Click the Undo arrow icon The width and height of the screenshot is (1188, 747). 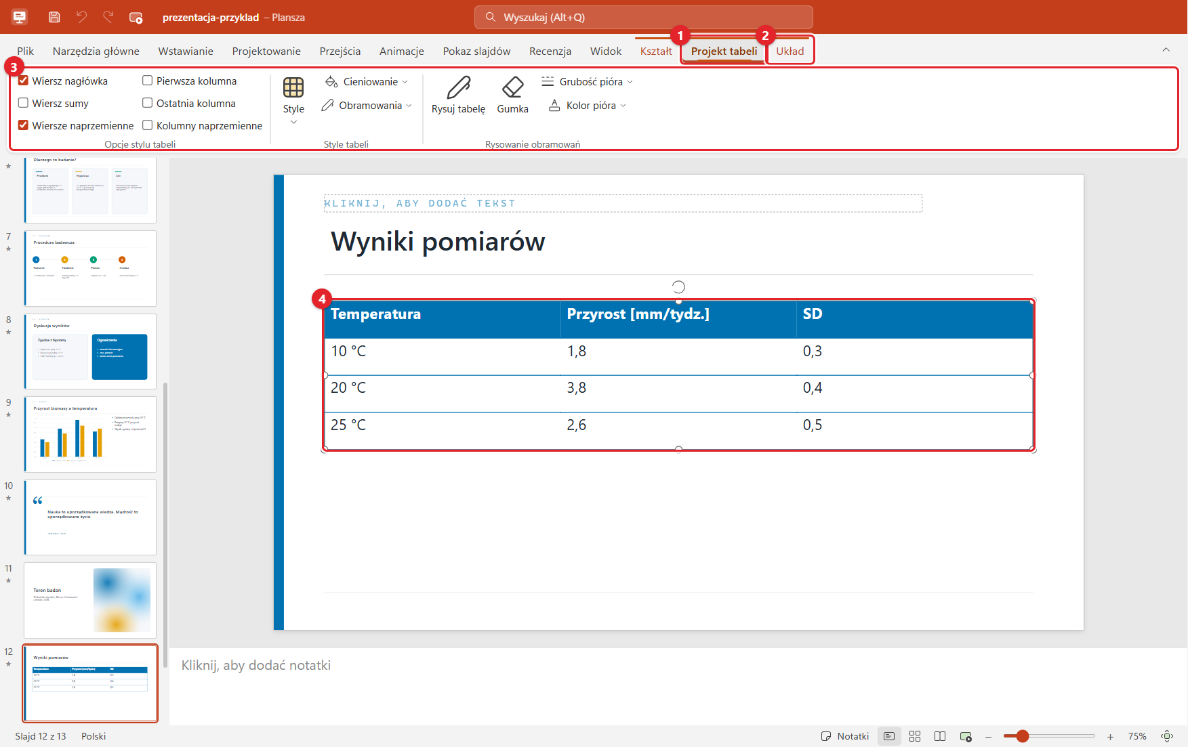click(81, 17)
